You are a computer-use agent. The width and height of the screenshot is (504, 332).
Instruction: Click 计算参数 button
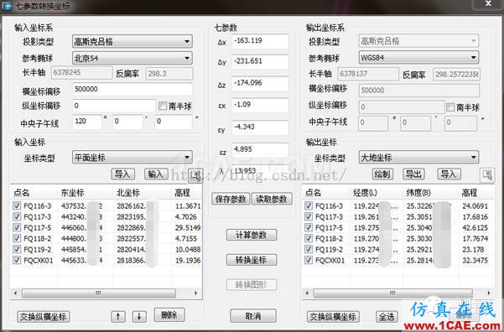coord(252,235)
